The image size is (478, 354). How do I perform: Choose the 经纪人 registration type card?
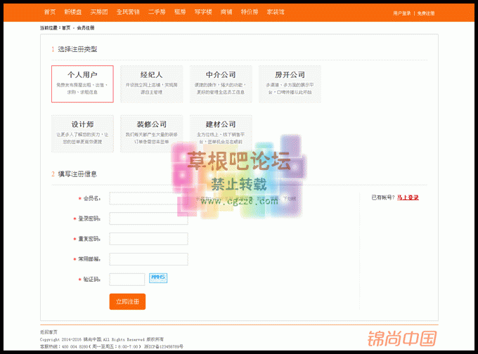152,84
